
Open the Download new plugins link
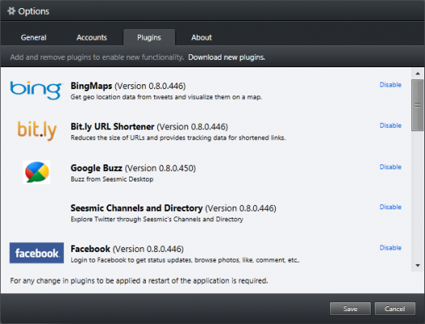point(226,58)
